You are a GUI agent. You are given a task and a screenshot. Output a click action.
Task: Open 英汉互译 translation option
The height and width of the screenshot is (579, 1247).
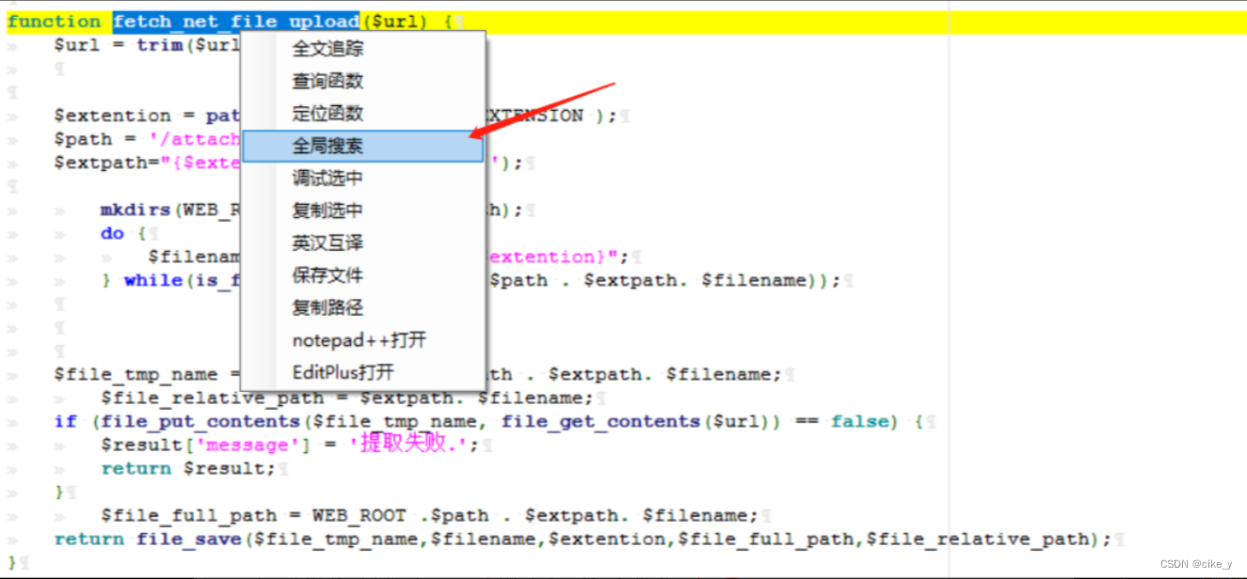[x=328, y=243]
